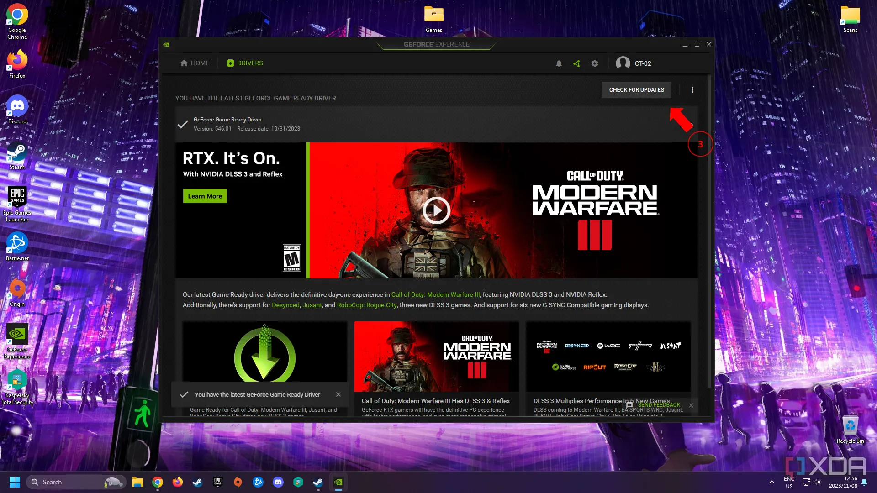Screen dimensions: 877x493
Task: Open Firefox from the taskbar
Action: [x=178, y=482]
